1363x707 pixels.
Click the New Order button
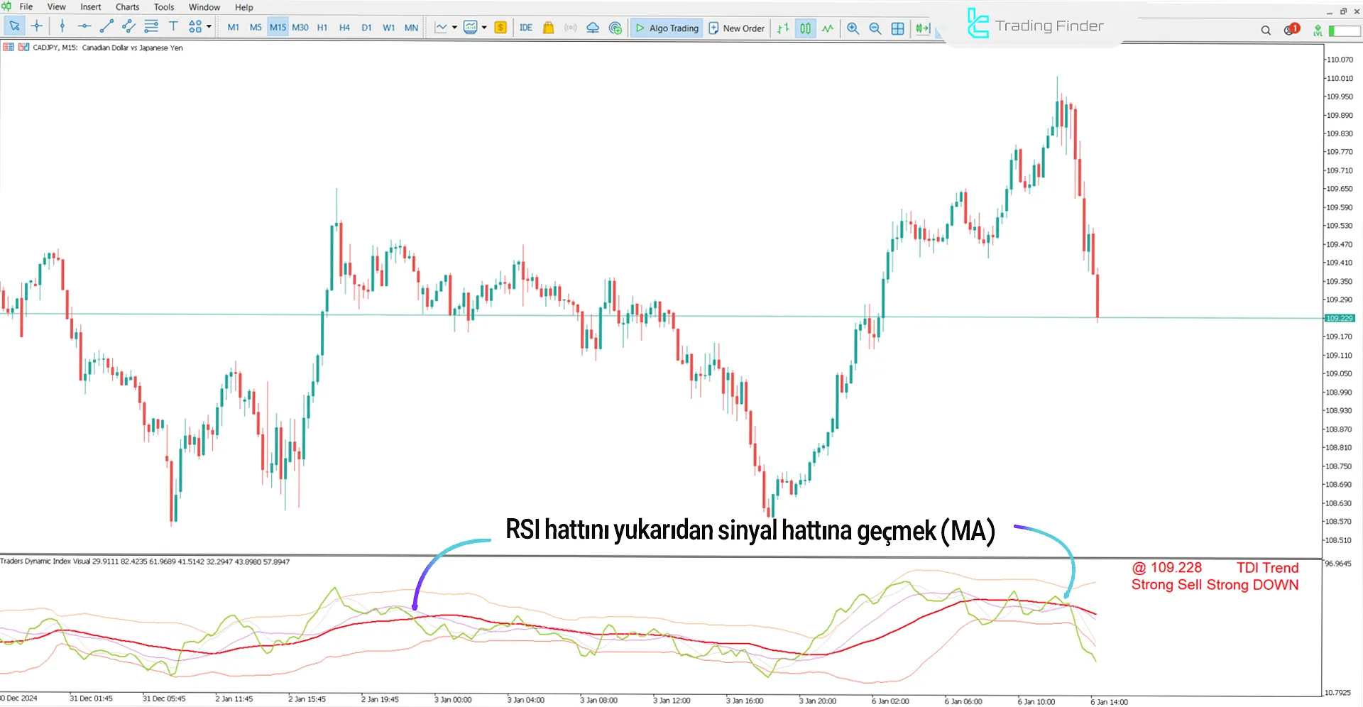737,28
